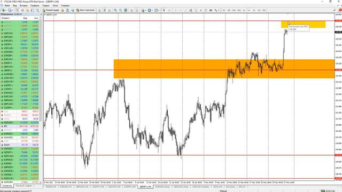Open the Графики menu
The width and height of the screenshot is (342, 192).
point(35,5)
